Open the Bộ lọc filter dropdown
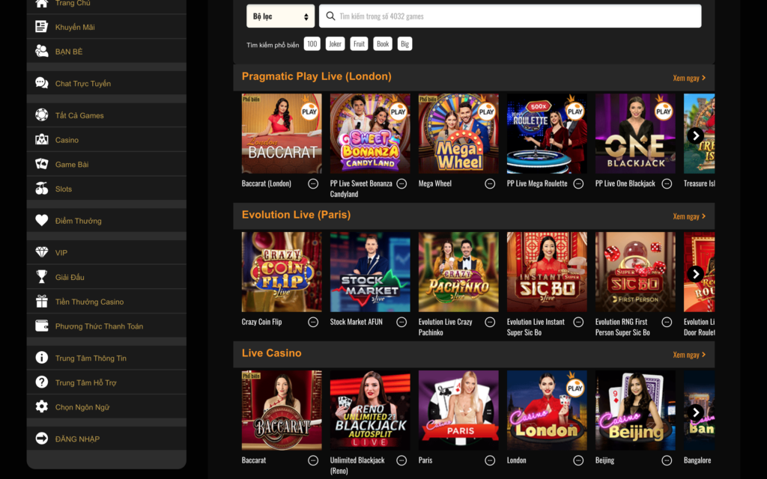 coord(280,16)
